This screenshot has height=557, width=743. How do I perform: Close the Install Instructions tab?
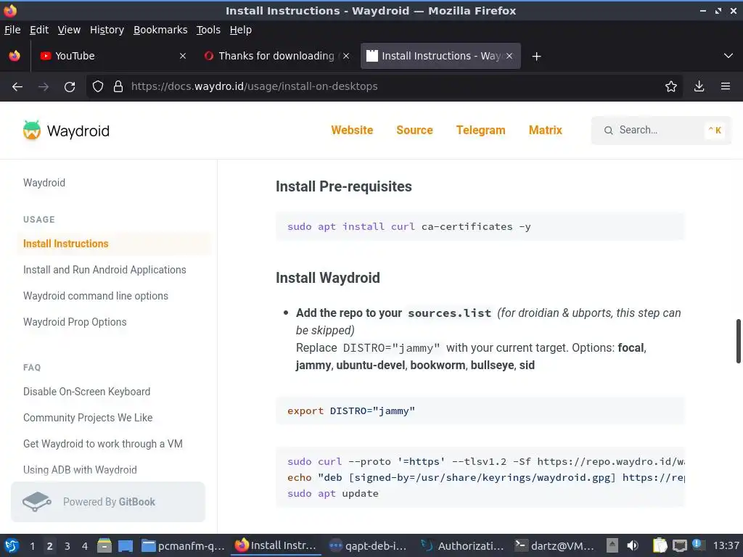(x=509, y=56)
